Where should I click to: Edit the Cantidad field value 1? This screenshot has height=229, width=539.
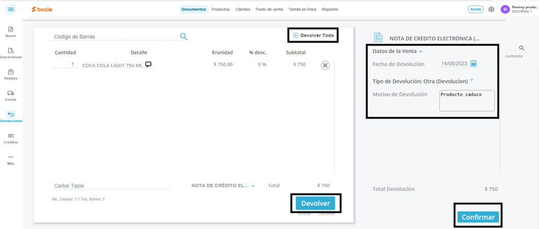pyautogui.click(x=65, y=65)
